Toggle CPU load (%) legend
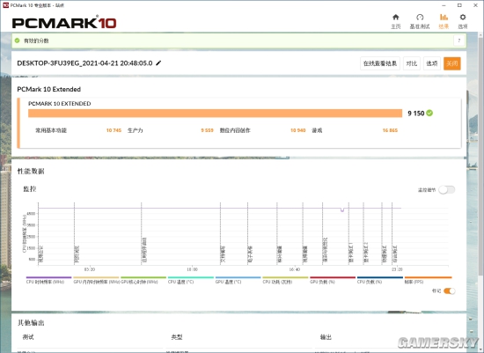Image resolution: width=484 pixels, height=353 pixels. point(380,280)
